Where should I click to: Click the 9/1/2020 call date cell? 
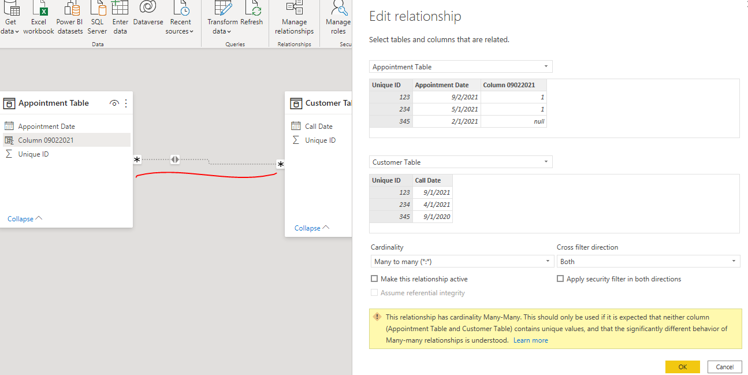click(433, 217)
